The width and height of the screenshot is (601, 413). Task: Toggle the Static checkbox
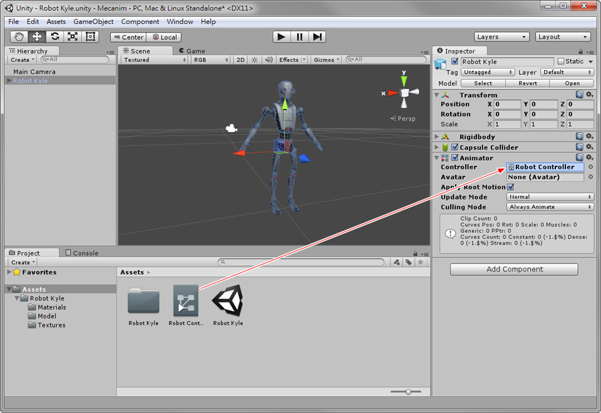pyautogui.click(x=561, y=61)
